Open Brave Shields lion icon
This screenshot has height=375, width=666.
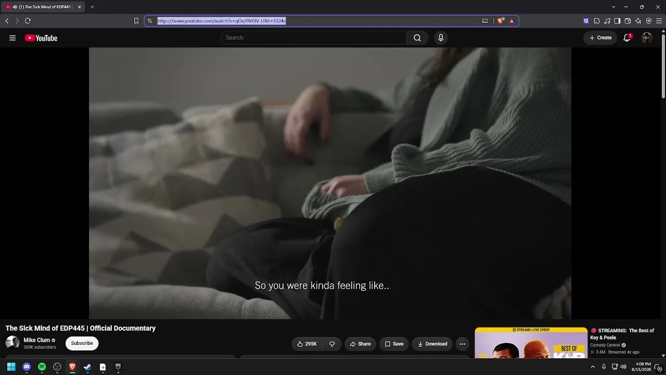coord(501,21)
